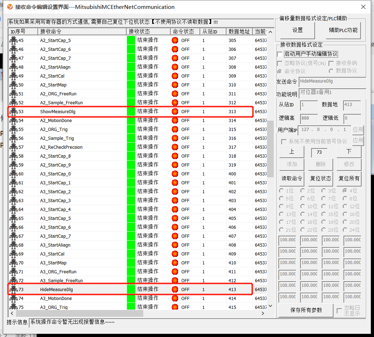Screen dimensions: 374x337
Task: Click red status indicator for A2_StartCal row
Action: point(175,76)
